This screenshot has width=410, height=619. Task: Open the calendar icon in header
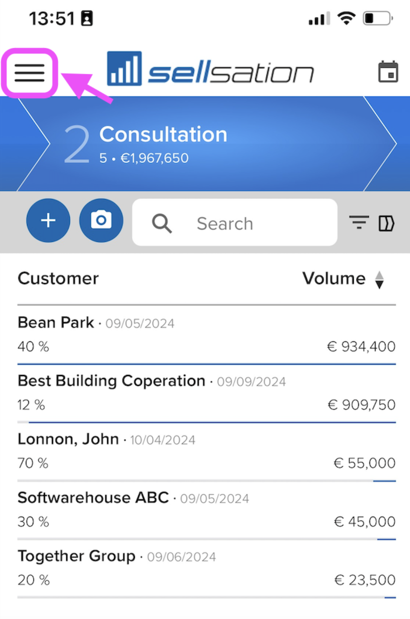coord(388,72)
